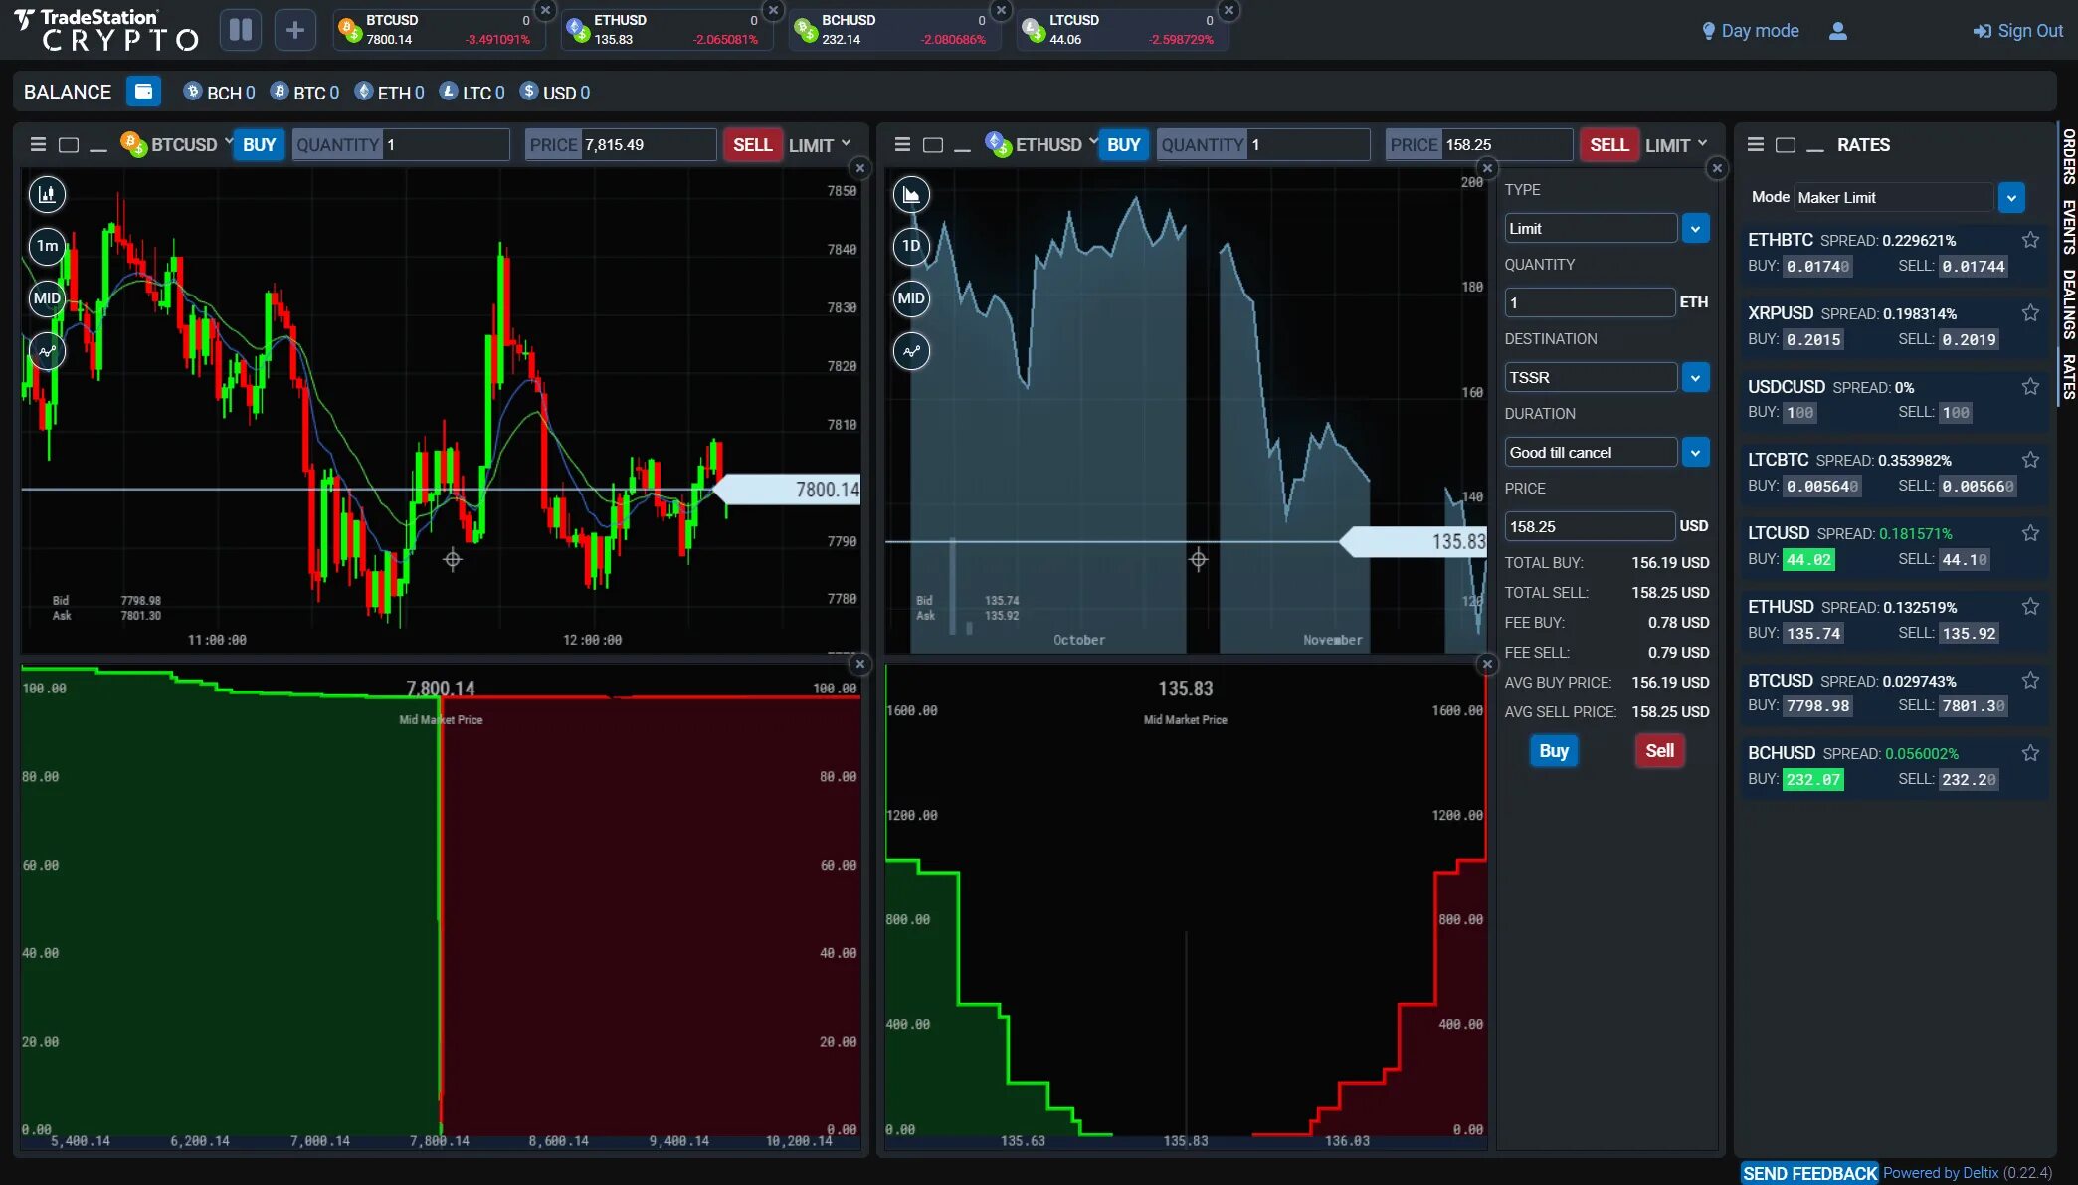Favorite the BTCUSD rate with star
The height and width of the screenshot is (1185, 2078).
tap(2030, 681)
